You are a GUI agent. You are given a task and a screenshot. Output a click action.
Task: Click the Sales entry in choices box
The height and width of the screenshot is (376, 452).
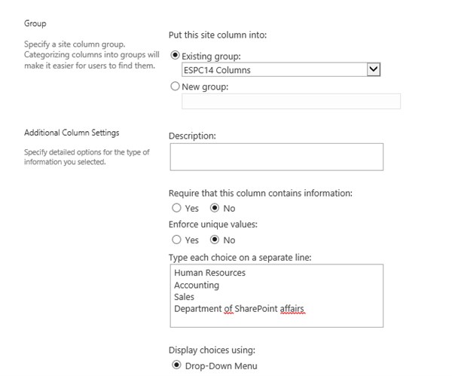[x=184, y=297]
